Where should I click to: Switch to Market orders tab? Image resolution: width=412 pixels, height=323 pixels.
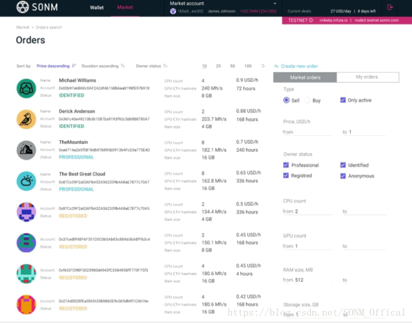point(305,77)
